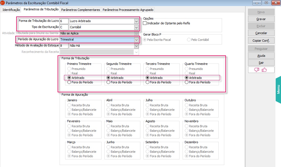Go to Parâmetros Processamento Agrupado tab
Viewport: 281px width, 167px height.
point(128,10)
